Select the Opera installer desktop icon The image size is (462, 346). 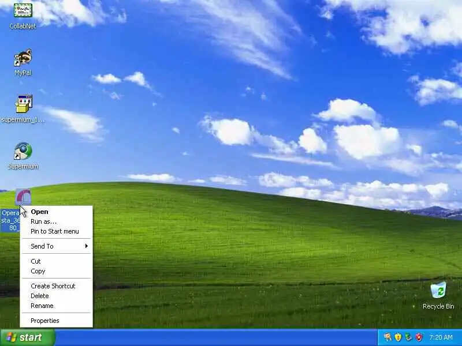[23, 197]
